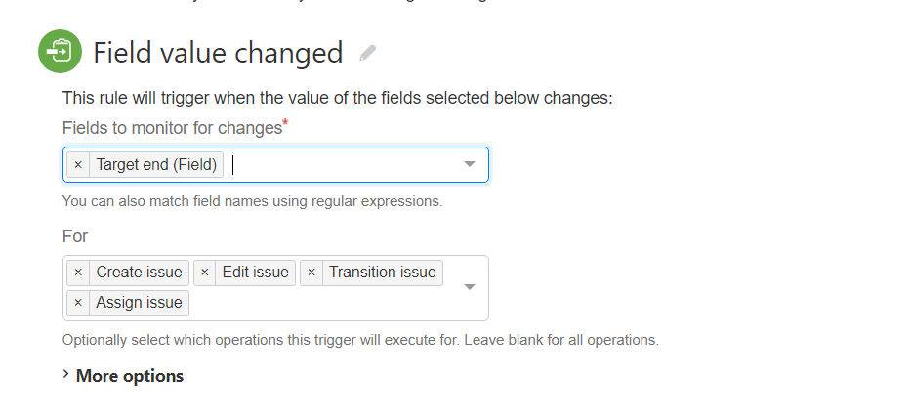Open the Fields to monitor dropdown arrow
The width and height of the screenshot is (911, 420).
(470, 164)
